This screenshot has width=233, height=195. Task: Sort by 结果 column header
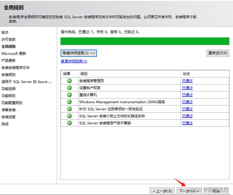point(69,74)
